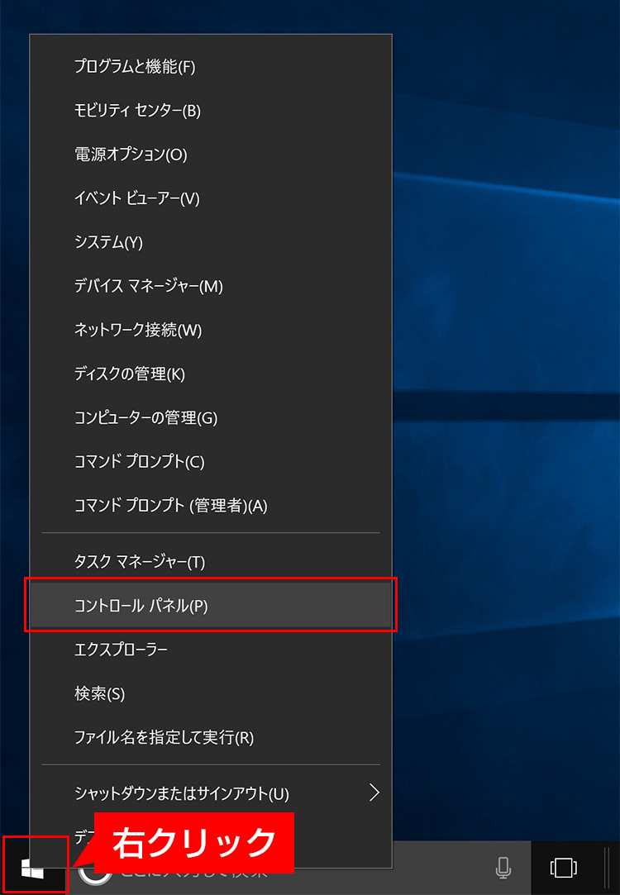620x895 pixels.
Task: Click the Windows Start button
Action: (33, 869)
